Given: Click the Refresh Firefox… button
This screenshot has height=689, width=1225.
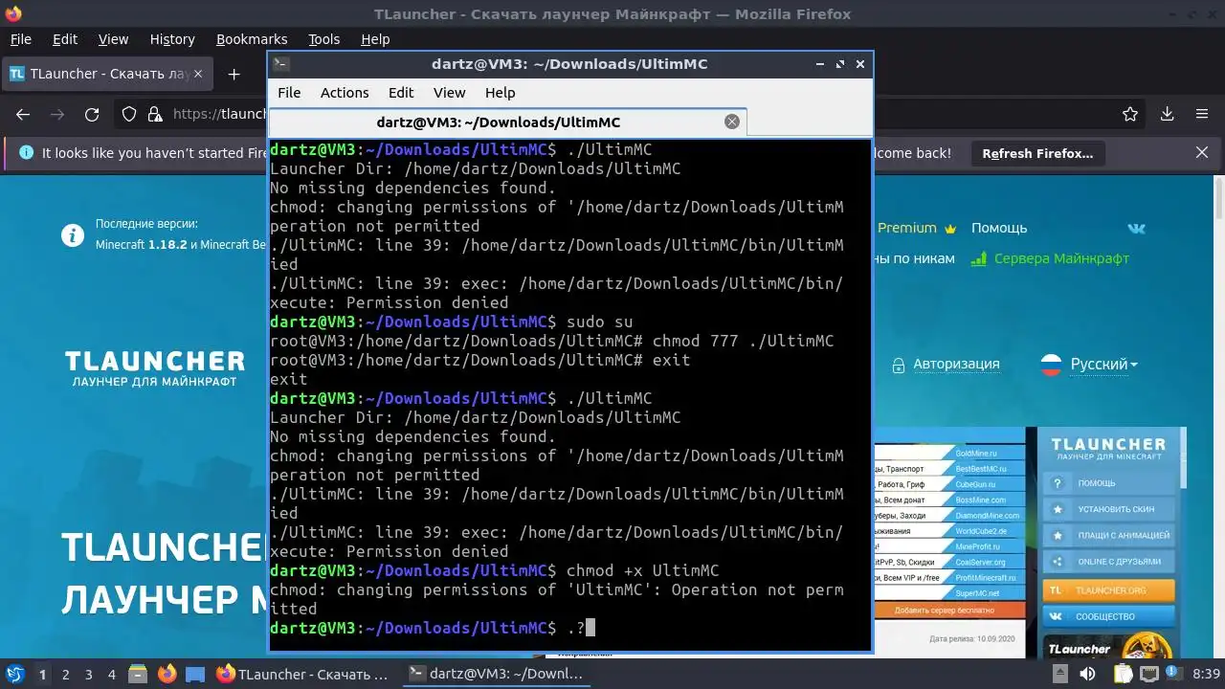Looking at the screenshot, I should (1037, 153).
